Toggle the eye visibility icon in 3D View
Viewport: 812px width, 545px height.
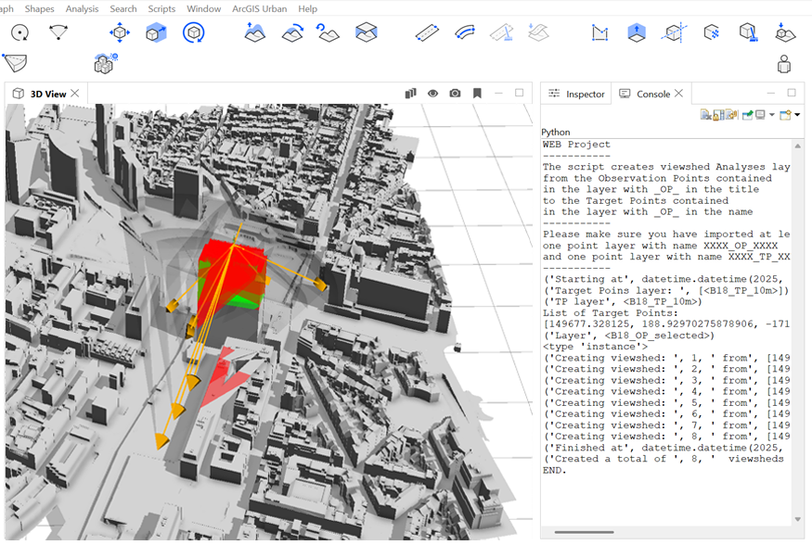point(432,93)
